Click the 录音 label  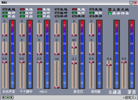132,92
